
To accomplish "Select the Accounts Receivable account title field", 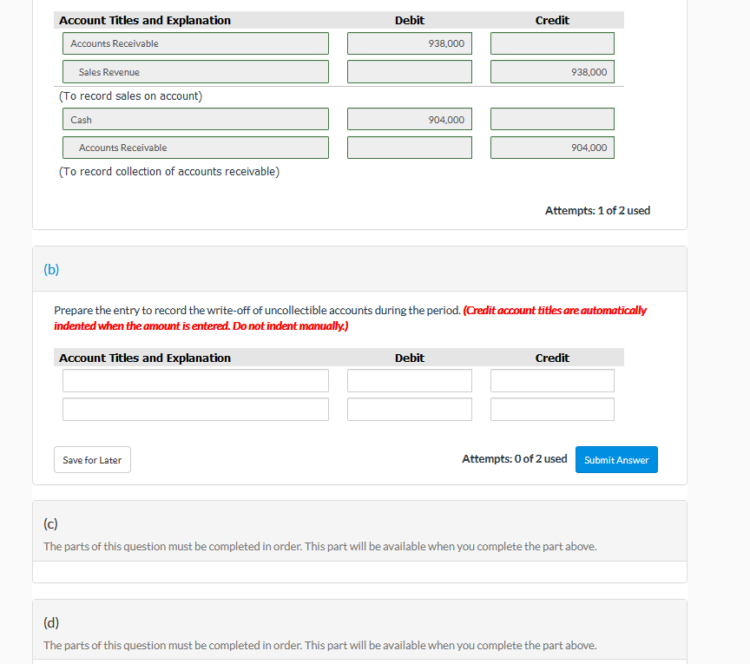I will point(195,43).
